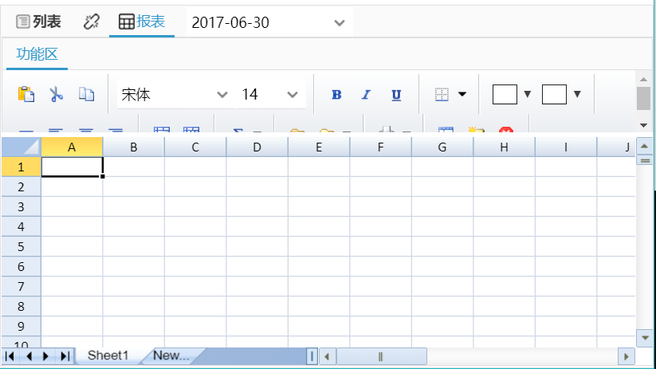Switch to the 列表 tab
Image resolution: width=656 pixels, height=369 pixels.
pyautogui.click(x=38, y=22)
